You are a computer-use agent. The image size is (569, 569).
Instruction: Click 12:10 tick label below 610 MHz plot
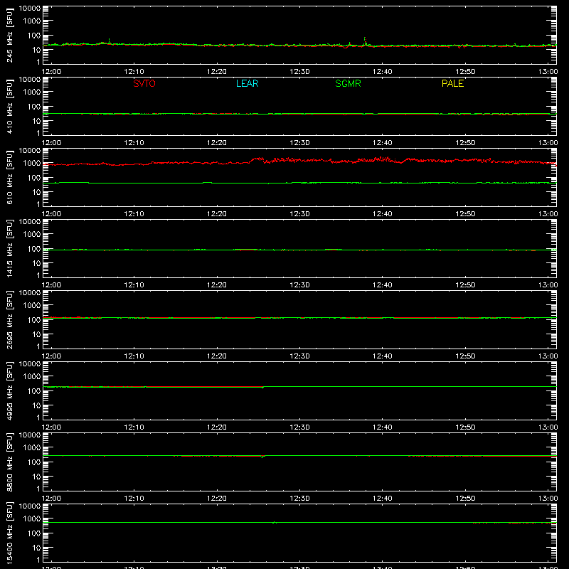134,214
